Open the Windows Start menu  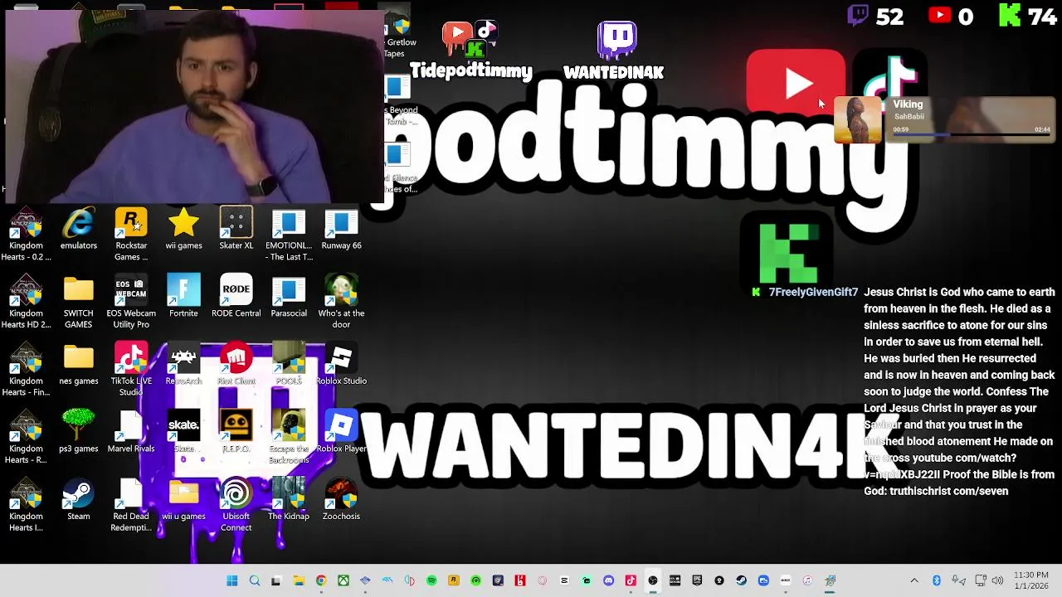[232, 580]
